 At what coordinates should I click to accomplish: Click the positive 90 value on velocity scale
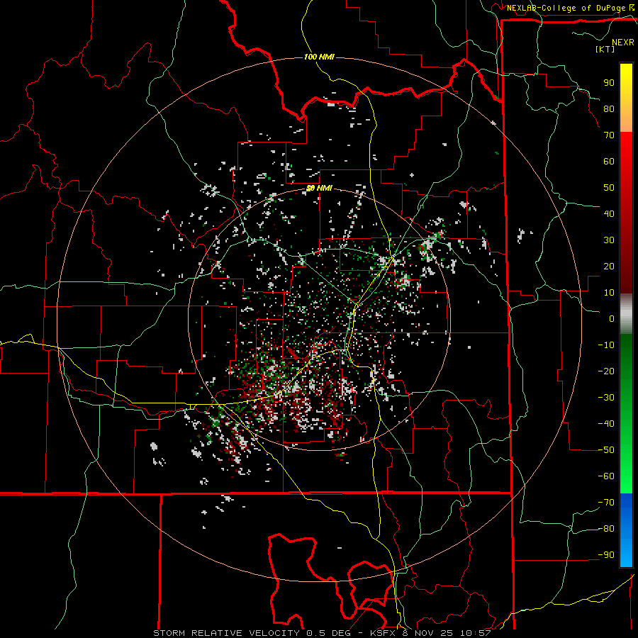(609, 83)
